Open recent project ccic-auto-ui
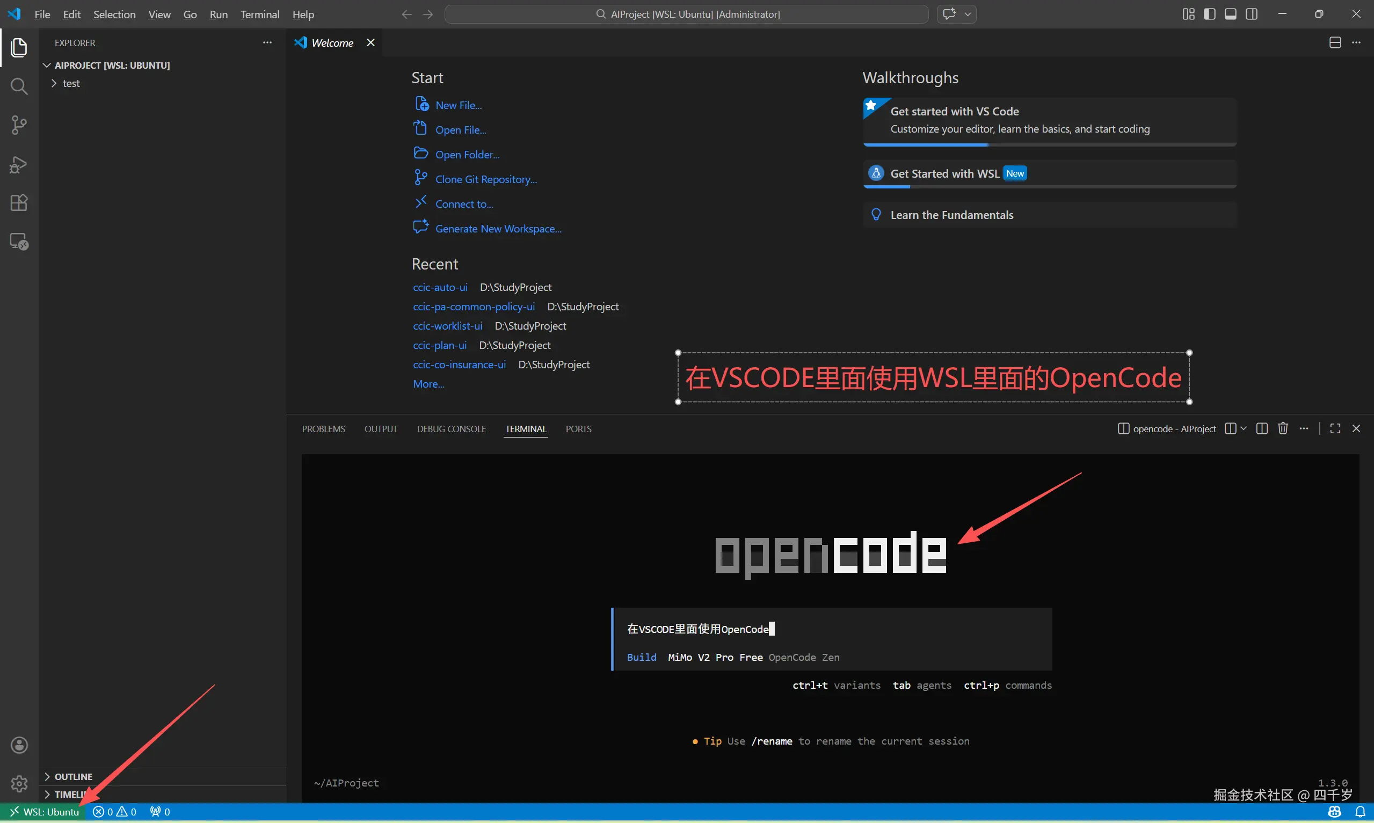 [440, 287]
